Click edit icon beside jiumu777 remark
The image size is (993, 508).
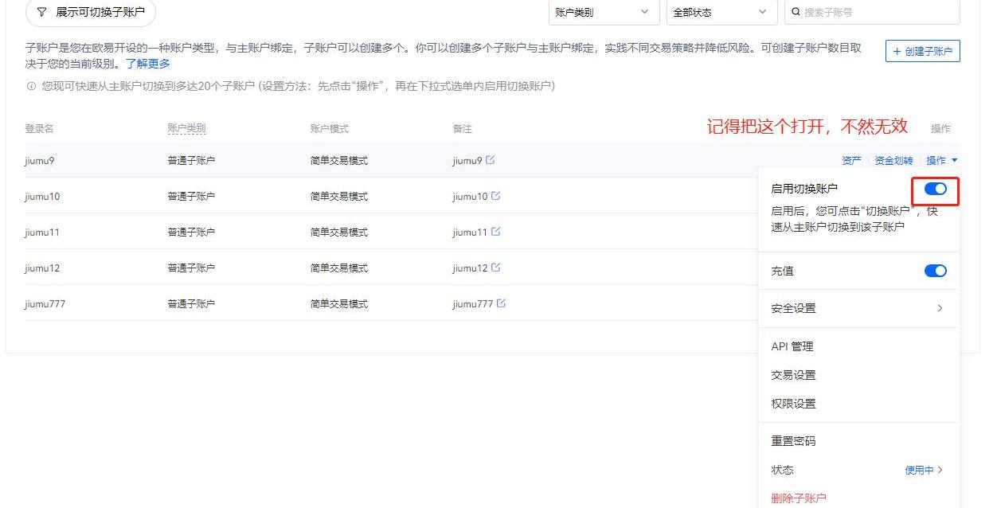(501, 303)
